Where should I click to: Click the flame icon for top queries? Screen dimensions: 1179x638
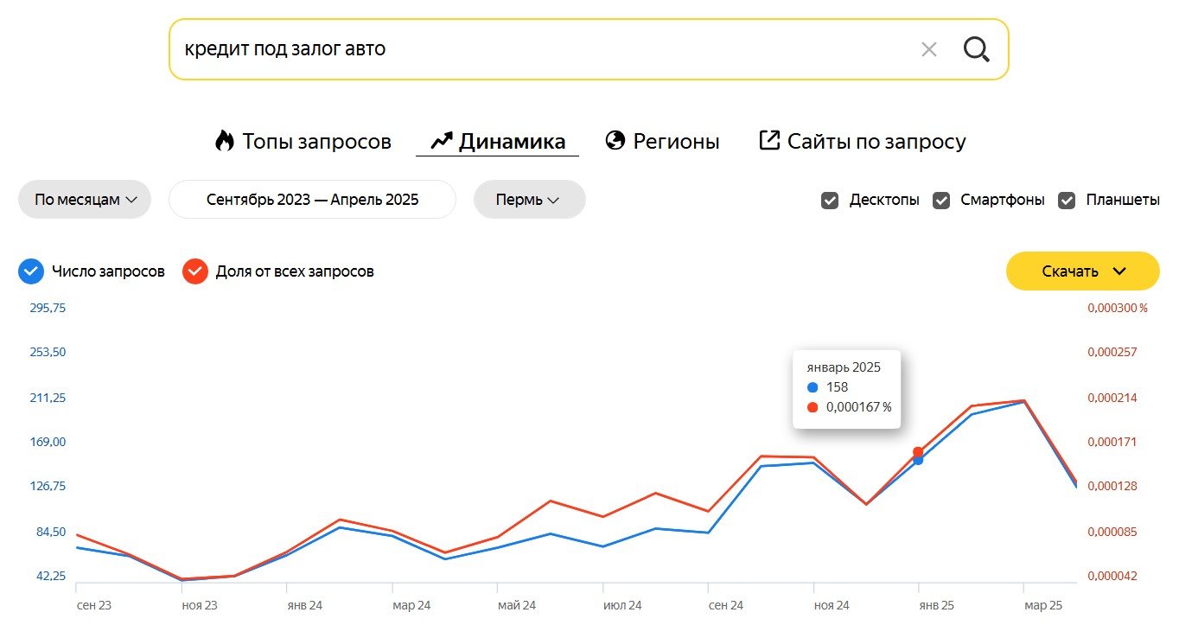pos(225,141)
